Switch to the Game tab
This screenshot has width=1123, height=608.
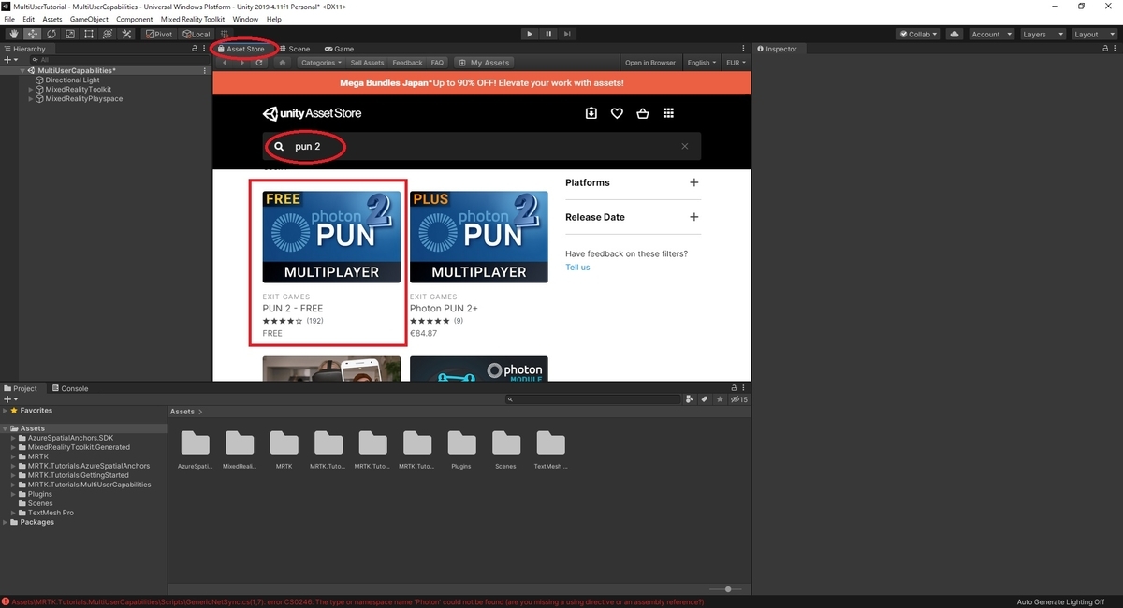pos(339,49)
